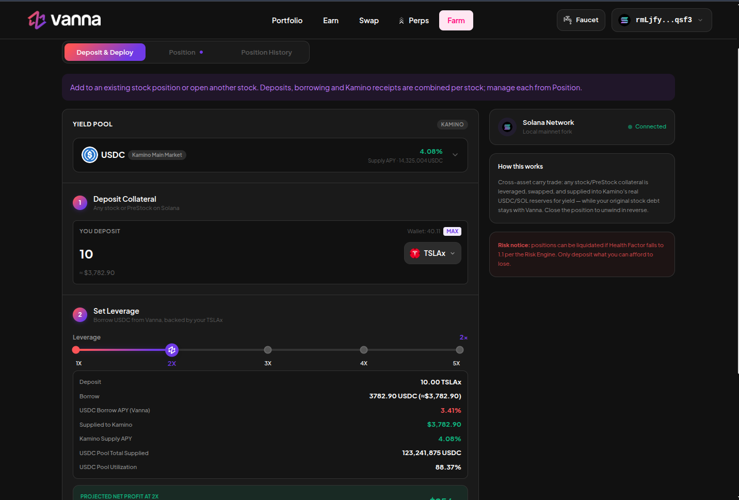The width and height of the screenshot is (739, 500).
Task: Click 'PROJECTED NET PROFIT AT 2X' label
Action: click(x=119, y=496)
